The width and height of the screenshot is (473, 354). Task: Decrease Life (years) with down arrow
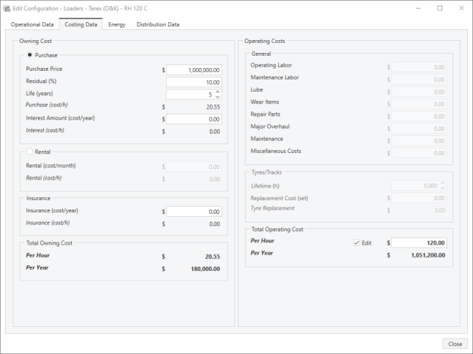[x=218, y=97]
